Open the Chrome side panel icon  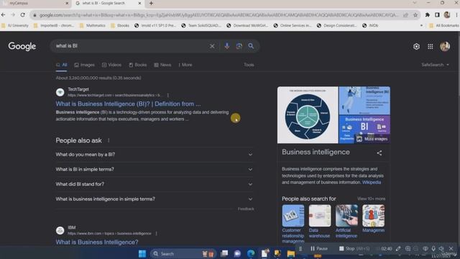click(x=437, y=14)
